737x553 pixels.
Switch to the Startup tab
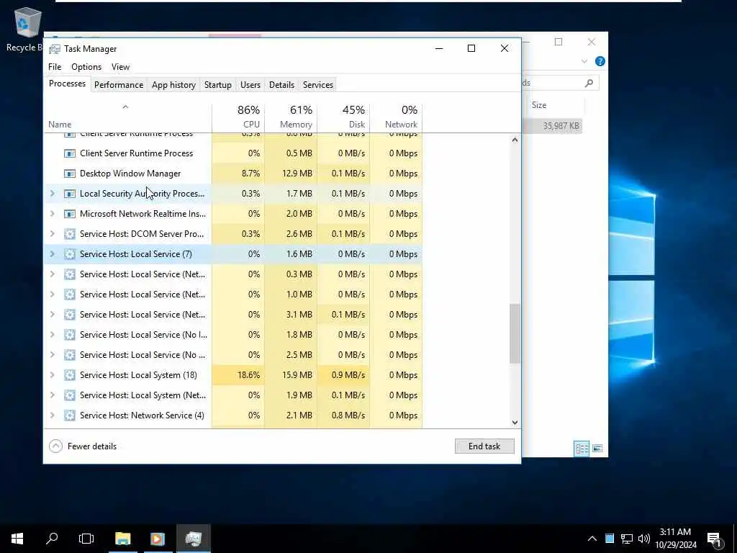tap(217, 85)
